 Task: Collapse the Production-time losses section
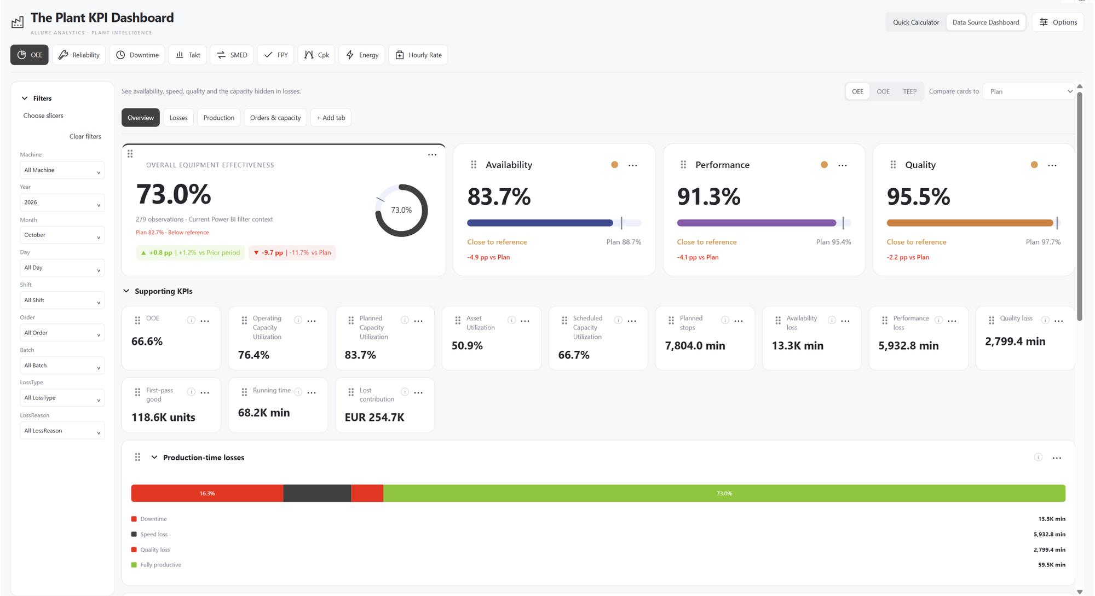[154, 458]
